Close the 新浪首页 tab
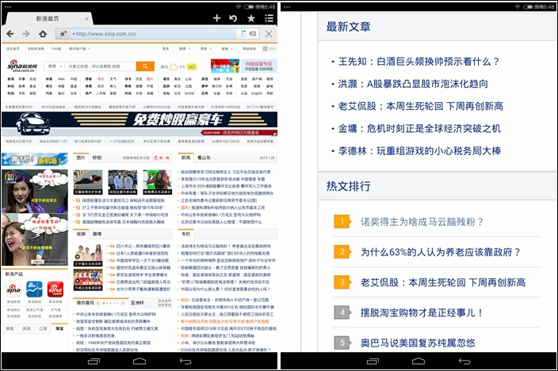Viewport: 558px width, 371px height. pyautogui.click(x=86, y=19)
